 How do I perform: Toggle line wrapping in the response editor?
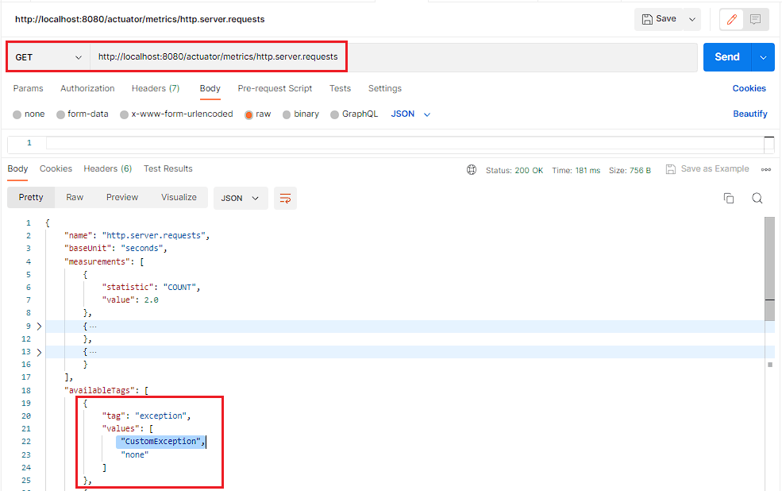point(285,198)
